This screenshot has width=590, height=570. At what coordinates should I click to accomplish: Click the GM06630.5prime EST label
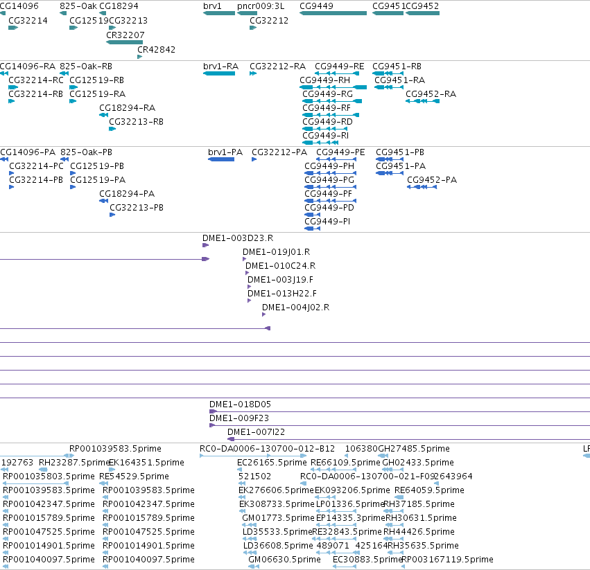(x=284, y=560)
